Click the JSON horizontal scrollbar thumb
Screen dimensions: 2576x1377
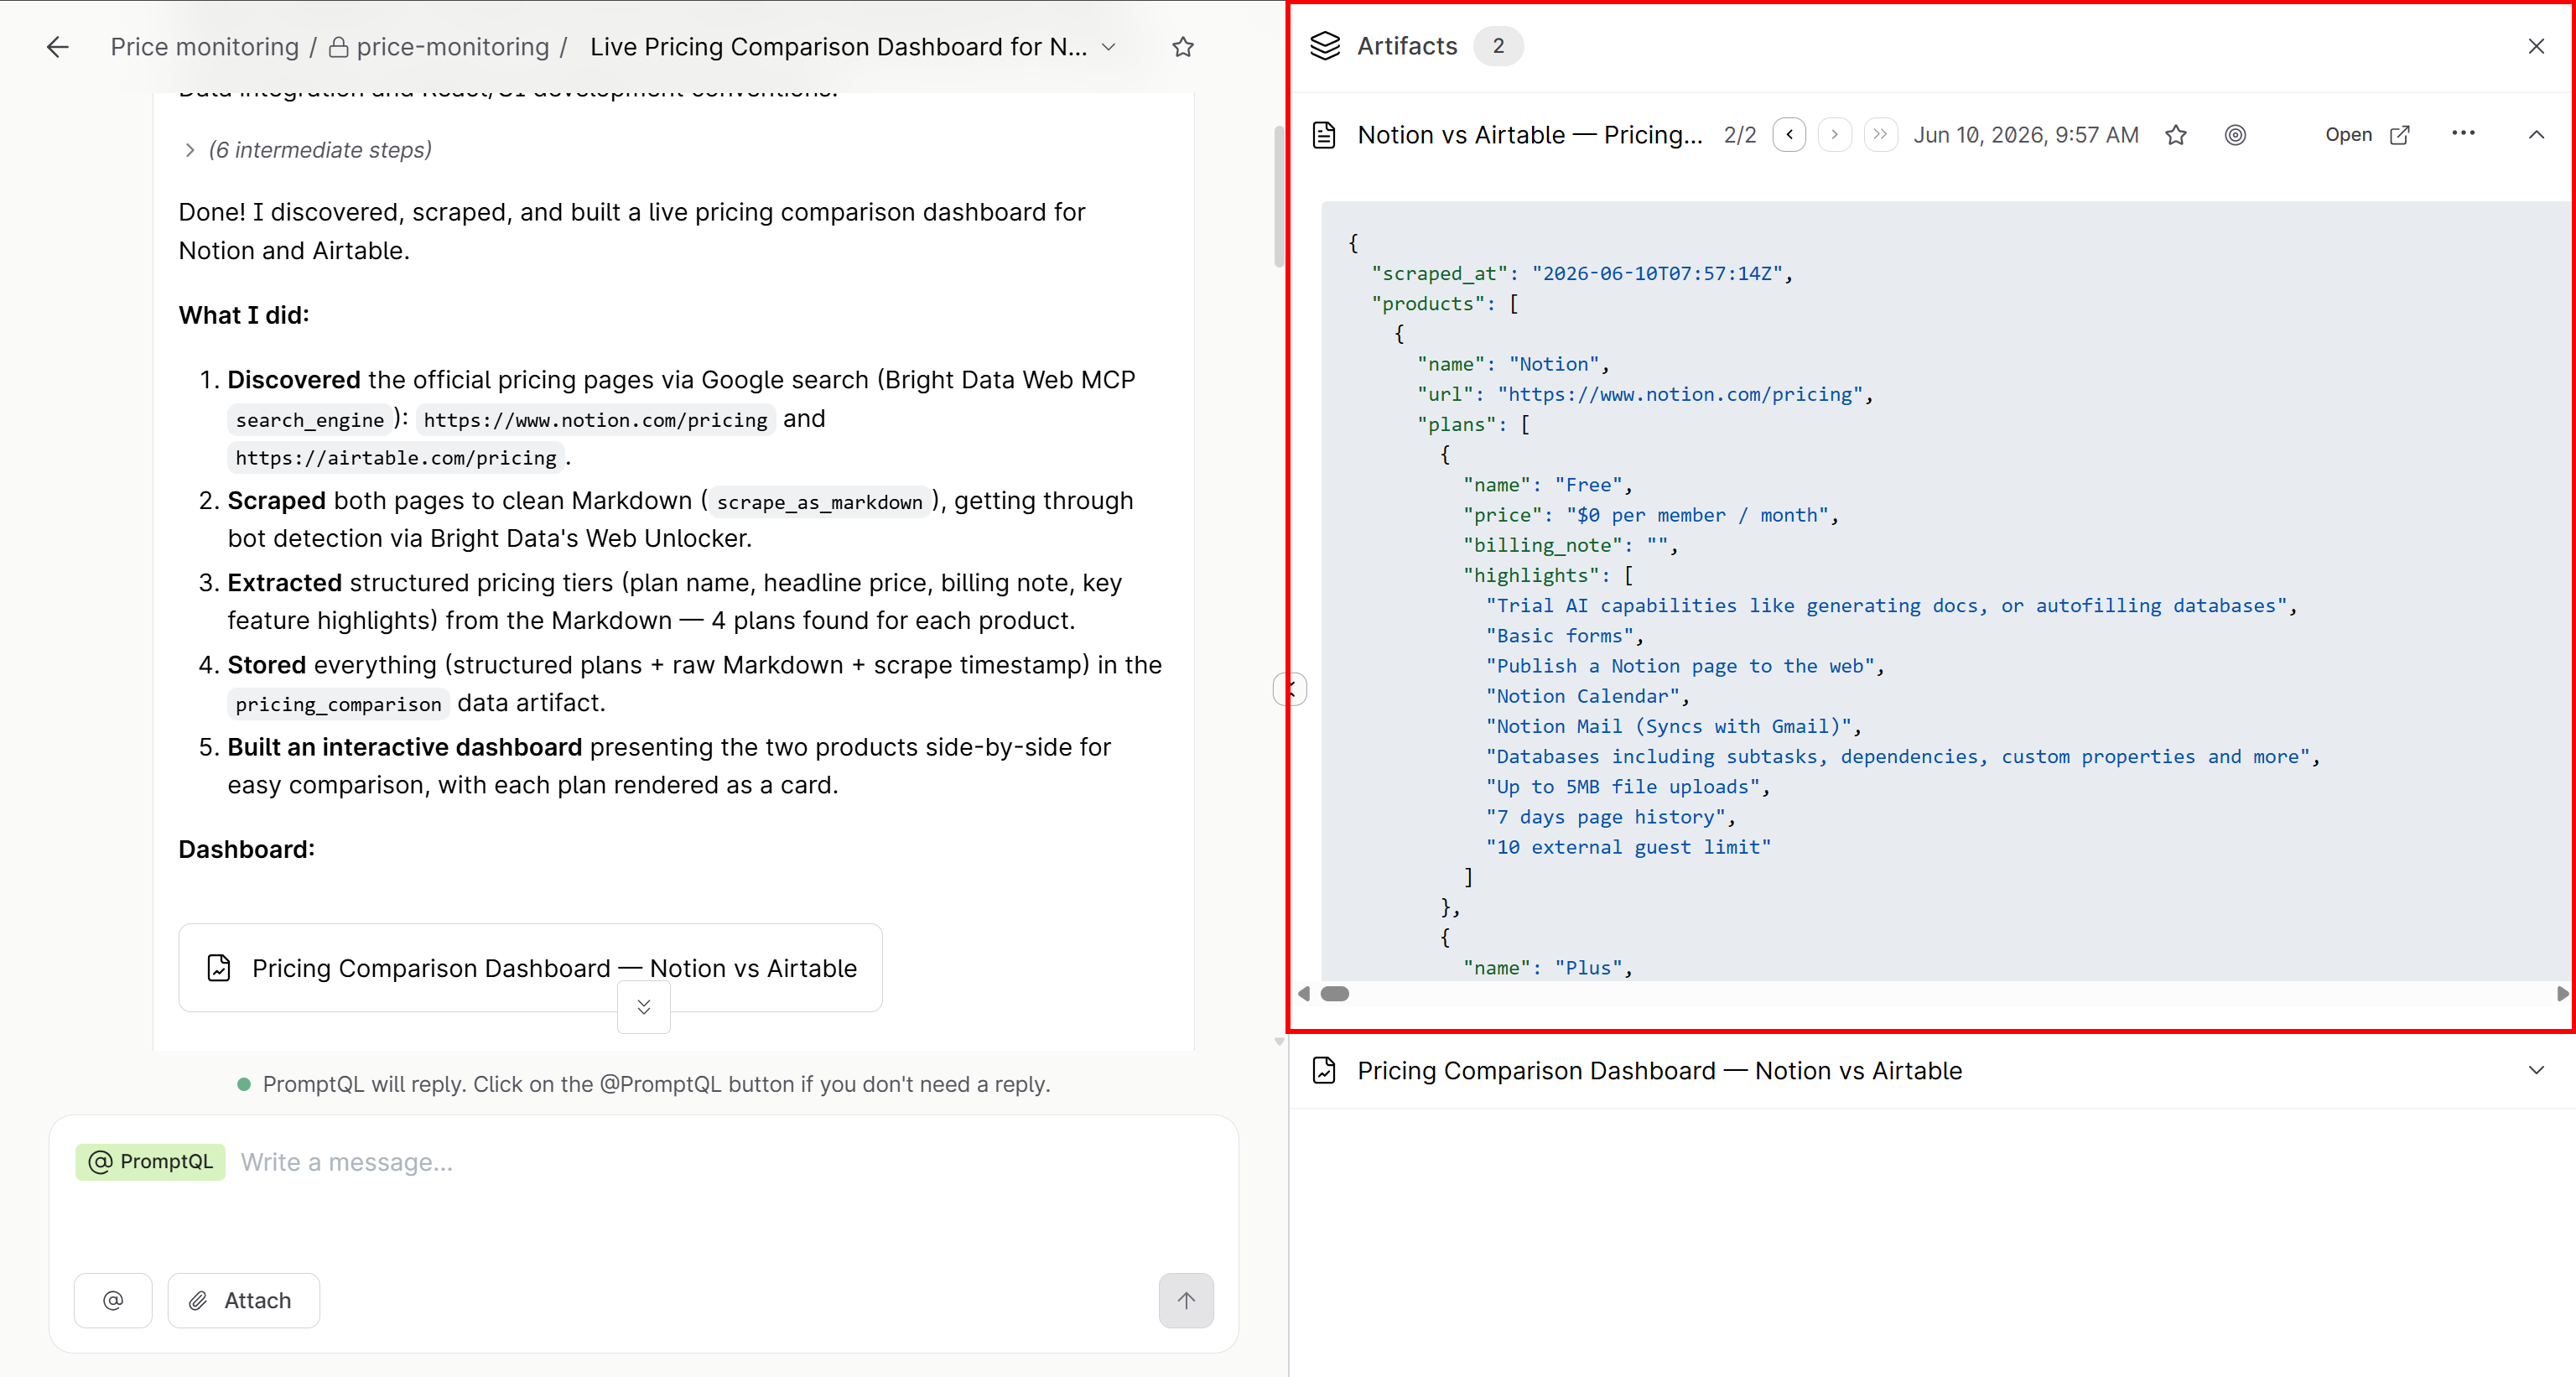[x=1335, y=993]
